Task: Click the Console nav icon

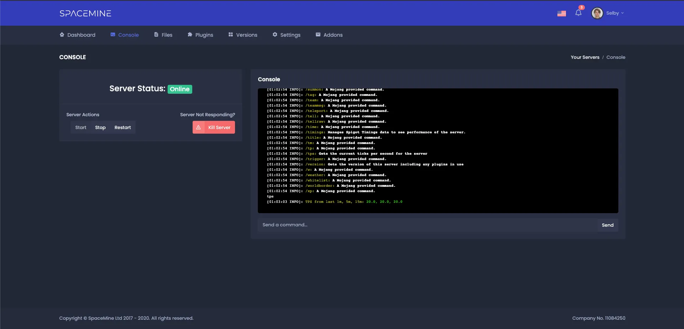Action: tap(113, 35)
